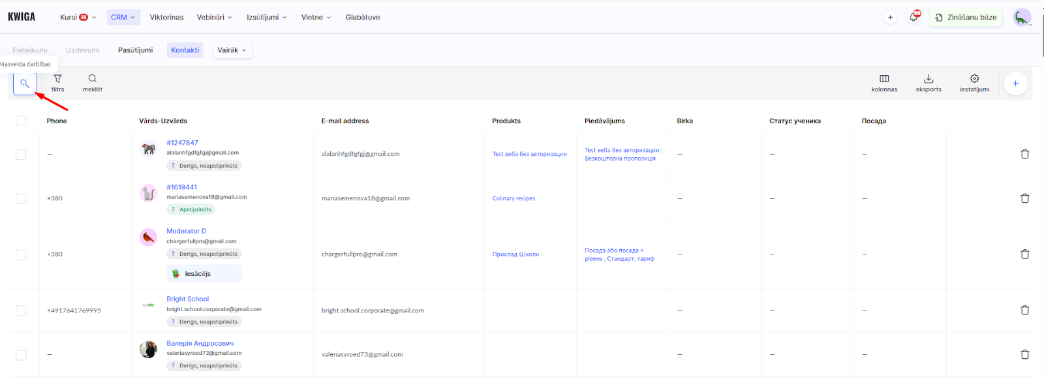Open the notifications bell
The width and height of the screenshot is (1044, 379).
point(913,18)
